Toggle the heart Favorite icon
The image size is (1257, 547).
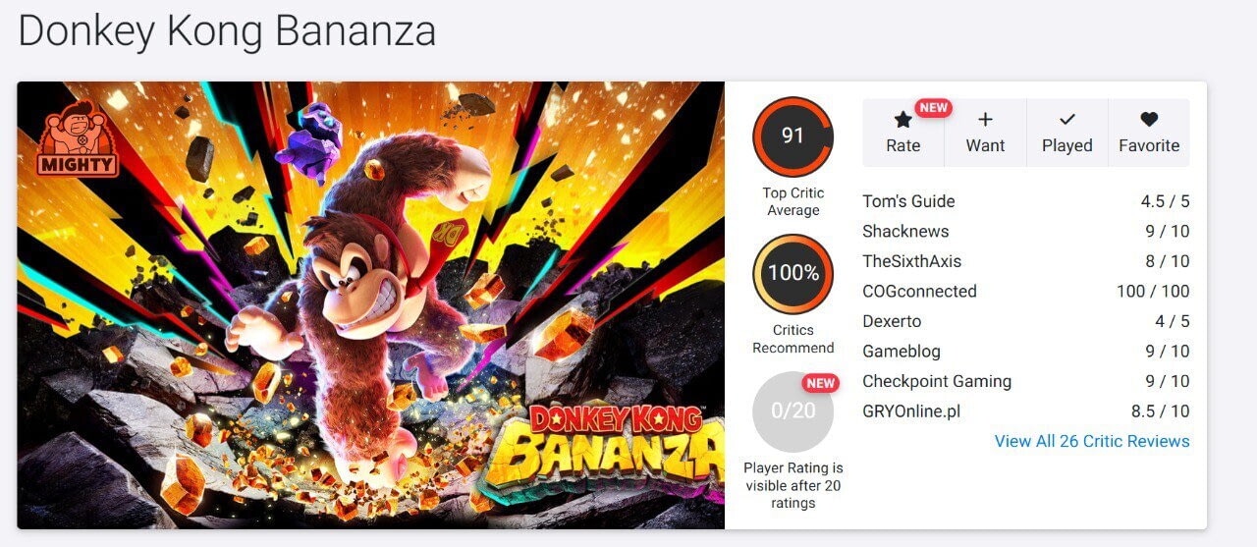[1149, 120]
